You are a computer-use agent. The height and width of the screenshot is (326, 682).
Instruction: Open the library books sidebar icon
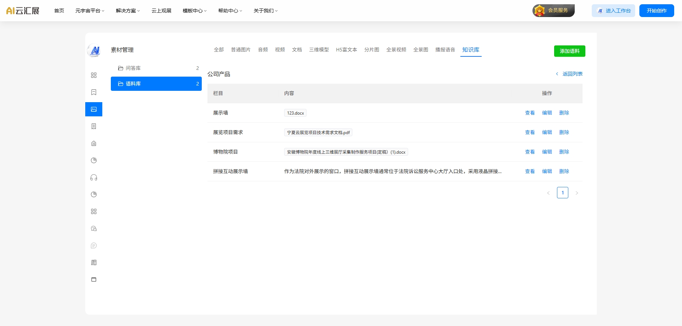coord(94,263)
